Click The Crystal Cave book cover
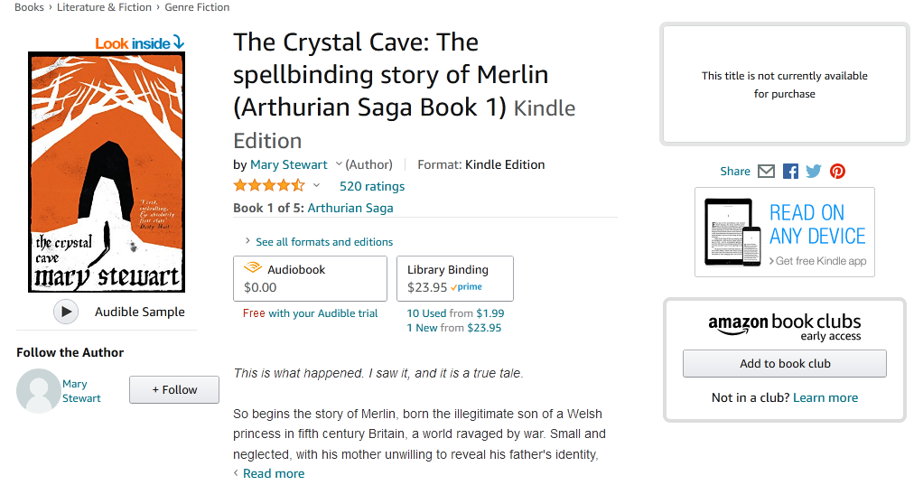 pyautogui.click(x=107, y=172)
